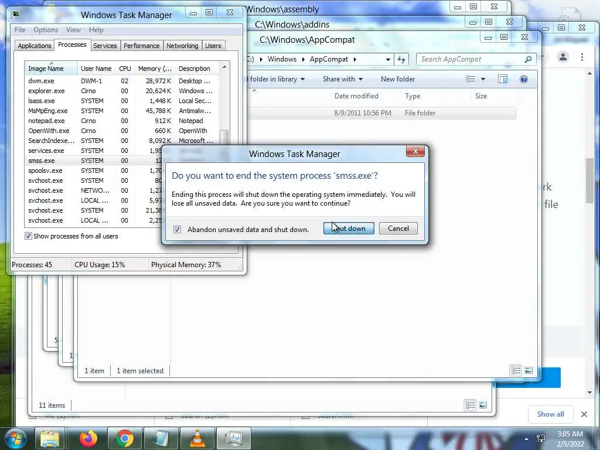Select the spoolsv.exe process row

coord(94,171)
